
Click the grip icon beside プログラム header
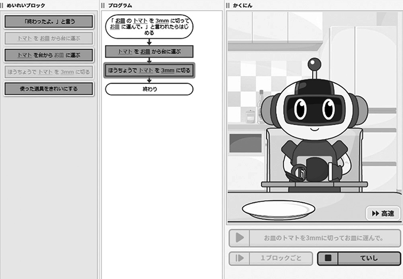click(103, 5)
